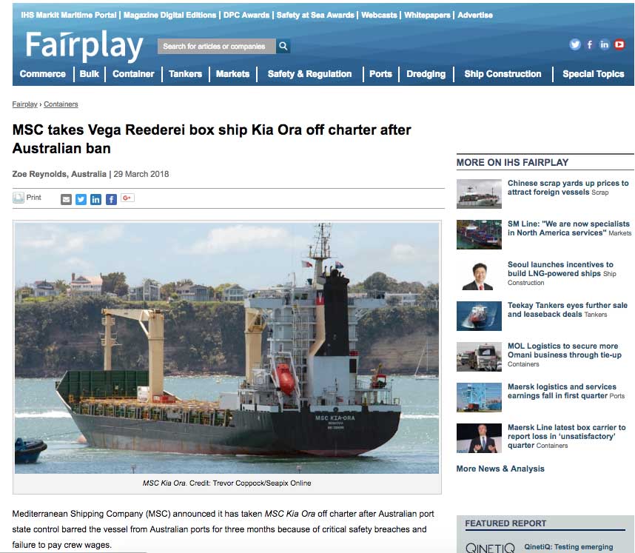635x553 pixels.
Task: Focus the search articles or companies field
Action: pyautogui.click(x=217, y=46)
